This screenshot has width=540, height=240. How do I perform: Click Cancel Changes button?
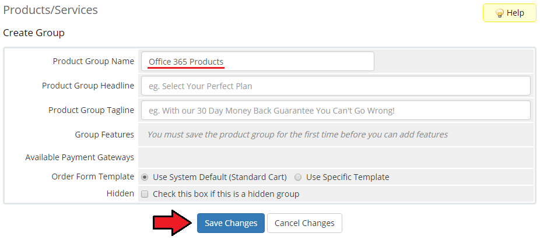click(304, 223)
